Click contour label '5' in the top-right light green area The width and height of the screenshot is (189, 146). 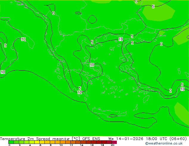click(x=153, y=6)
